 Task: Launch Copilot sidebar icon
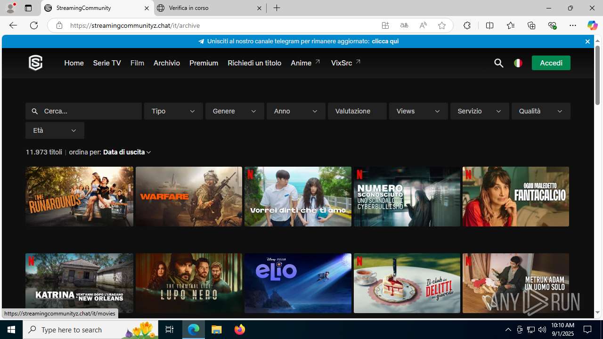pyautogui.click(x=592, y=25)
